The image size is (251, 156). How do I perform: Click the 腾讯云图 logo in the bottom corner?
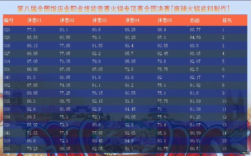click(x=244, y=153)
